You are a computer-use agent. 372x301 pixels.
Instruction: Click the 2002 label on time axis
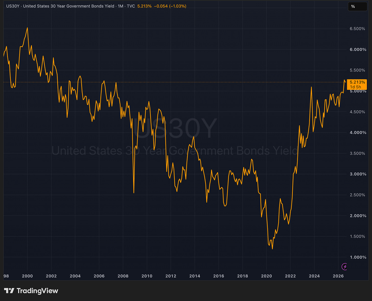click(x=51, y=276)
